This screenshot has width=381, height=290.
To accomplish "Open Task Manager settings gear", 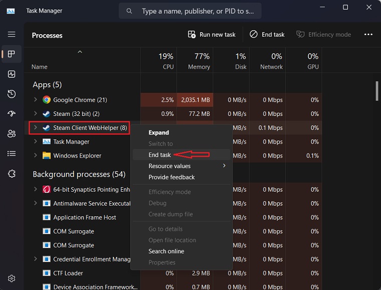I will [x=12, y=278].
